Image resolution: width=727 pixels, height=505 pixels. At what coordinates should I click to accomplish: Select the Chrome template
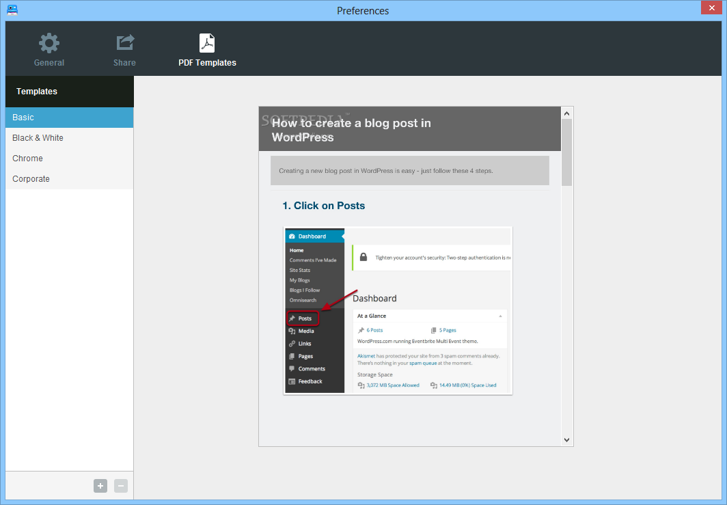(x=70, y=158)
